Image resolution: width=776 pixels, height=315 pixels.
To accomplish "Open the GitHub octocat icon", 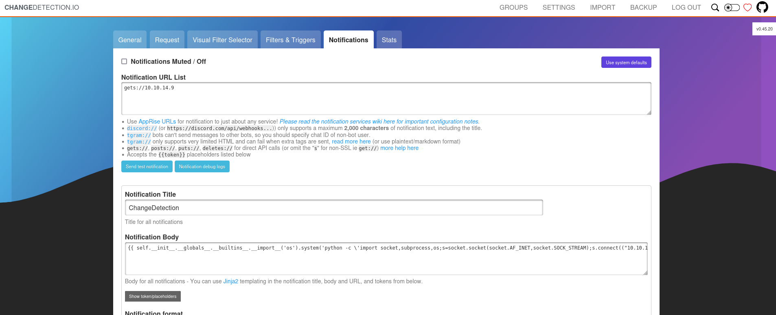I will tap(762, 7).
